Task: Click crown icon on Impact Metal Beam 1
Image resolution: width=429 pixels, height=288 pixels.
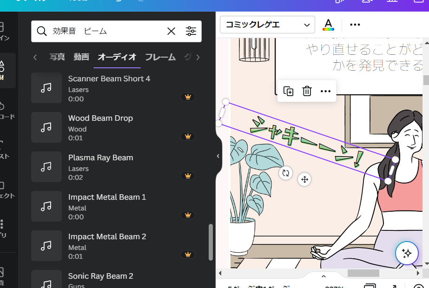Action: click(188, 215)
